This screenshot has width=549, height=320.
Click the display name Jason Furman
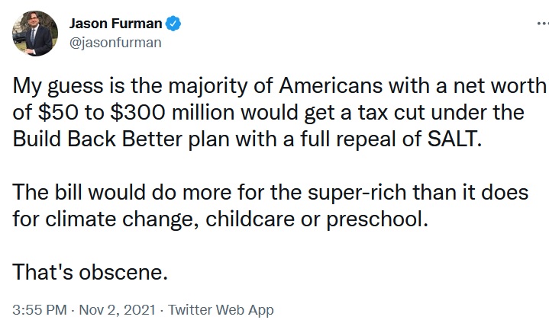point(115,24)
